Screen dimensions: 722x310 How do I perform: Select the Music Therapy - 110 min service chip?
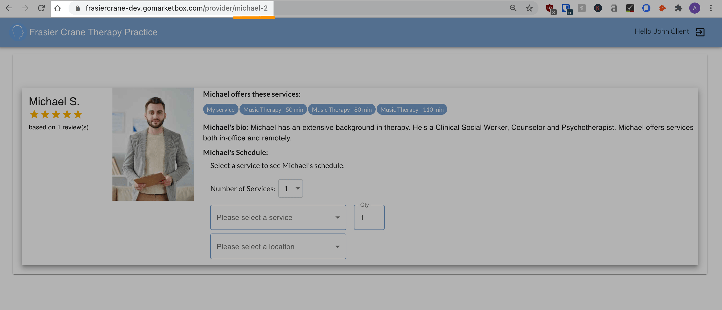point(412,109)
